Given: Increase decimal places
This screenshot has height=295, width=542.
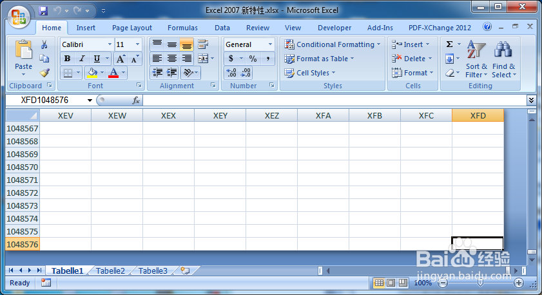Looking at the screenshot, I should coord(231,73).
